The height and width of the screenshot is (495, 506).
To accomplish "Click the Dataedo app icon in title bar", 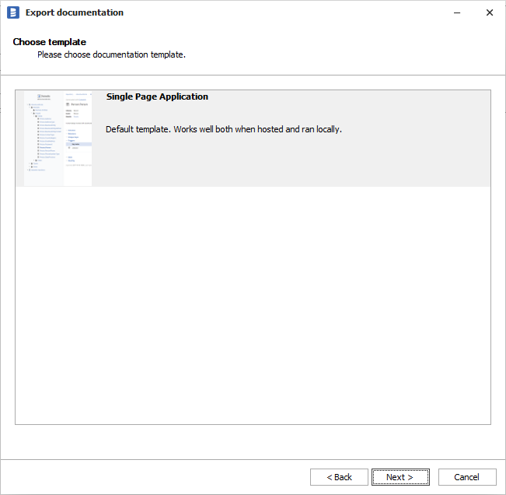I will (x=12, y=12).
